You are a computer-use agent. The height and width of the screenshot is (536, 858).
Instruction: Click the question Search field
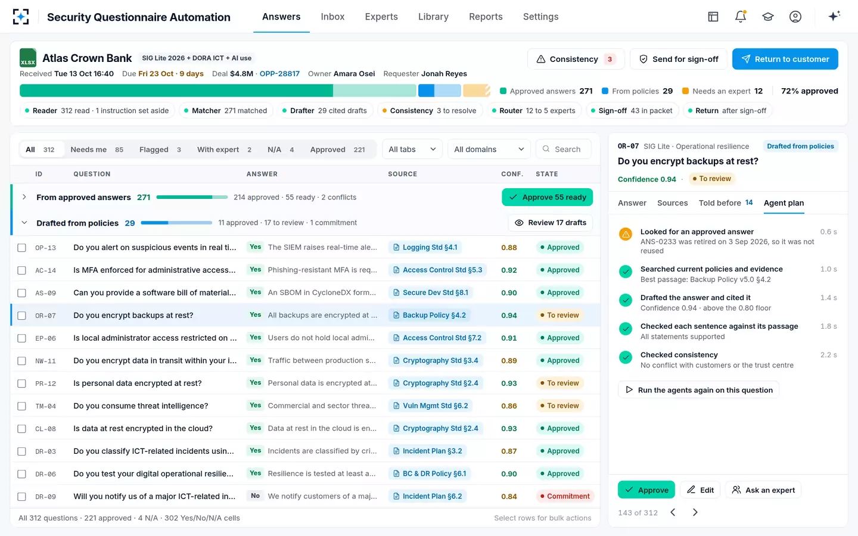click(x=564, y=149)
